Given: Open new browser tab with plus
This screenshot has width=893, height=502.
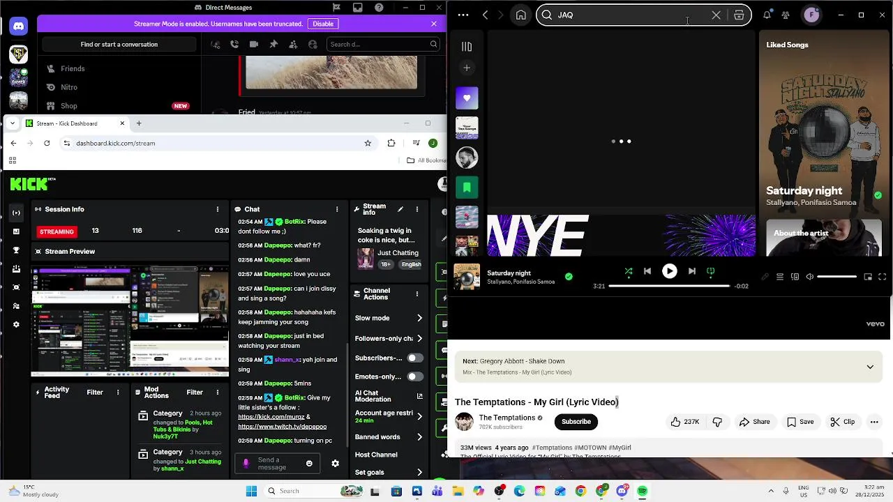Looking at the screenshot, I should 139,123.
